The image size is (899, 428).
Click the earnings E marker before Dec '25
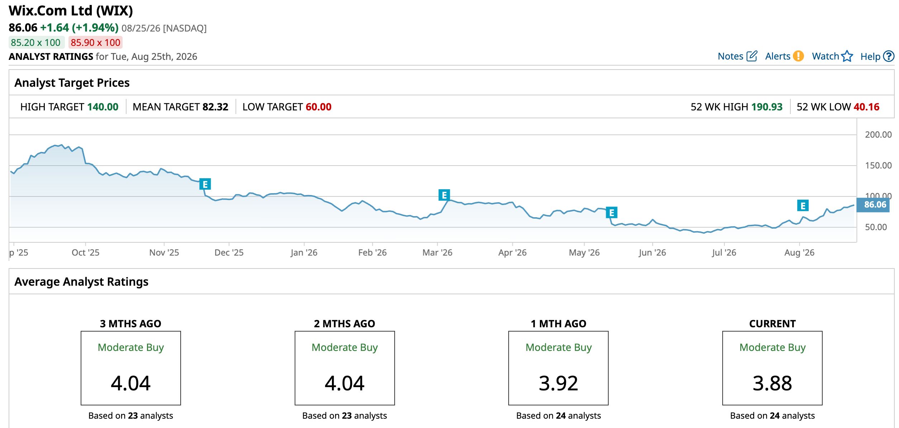205,184
